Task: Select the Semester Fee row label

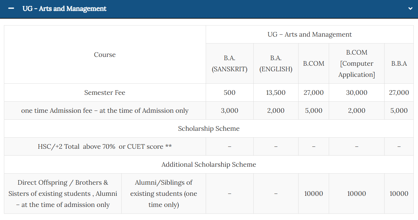Action: (x=105, y=93)
